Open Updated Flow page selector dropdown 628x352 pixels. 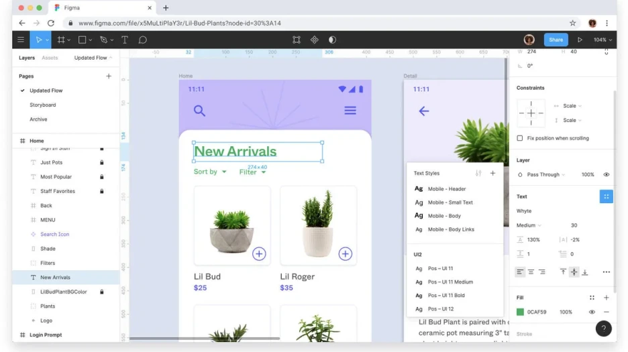pyautogui.click(x=93, y=58)
